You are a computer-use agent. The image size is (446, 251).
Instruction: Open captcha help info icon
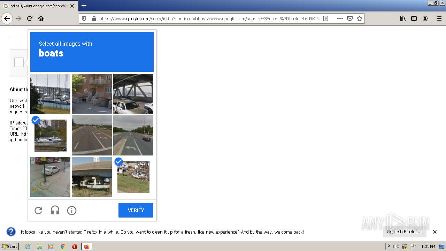point(72,210)
